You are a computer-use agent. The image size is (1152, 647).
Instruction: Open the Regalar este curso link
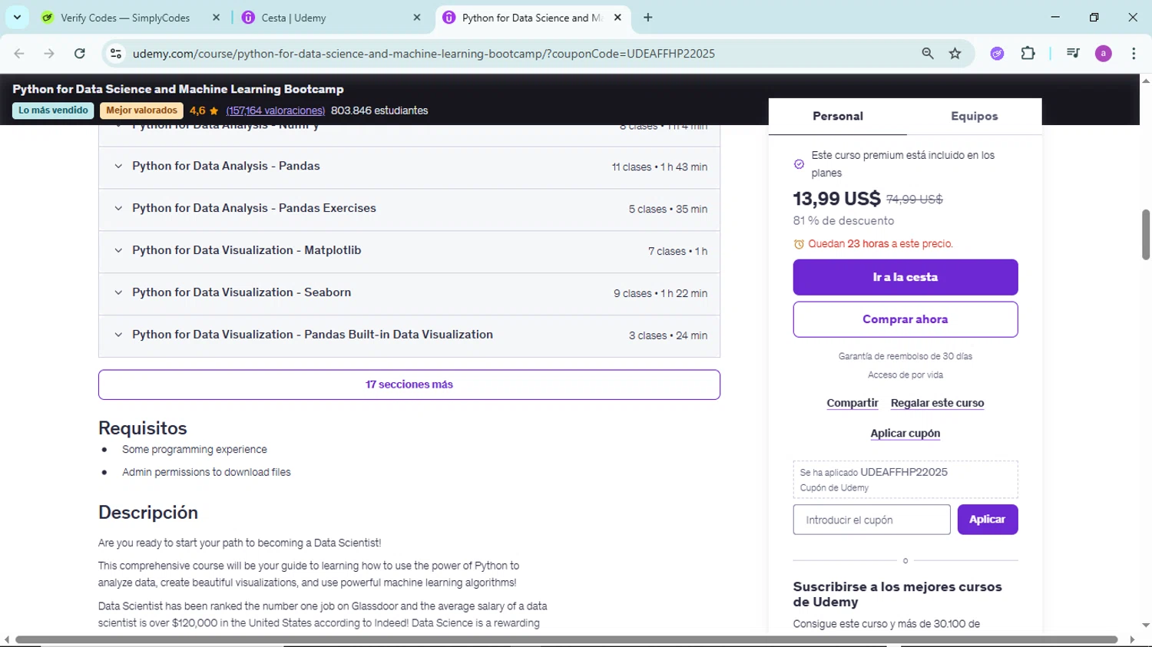coord(937,403)
